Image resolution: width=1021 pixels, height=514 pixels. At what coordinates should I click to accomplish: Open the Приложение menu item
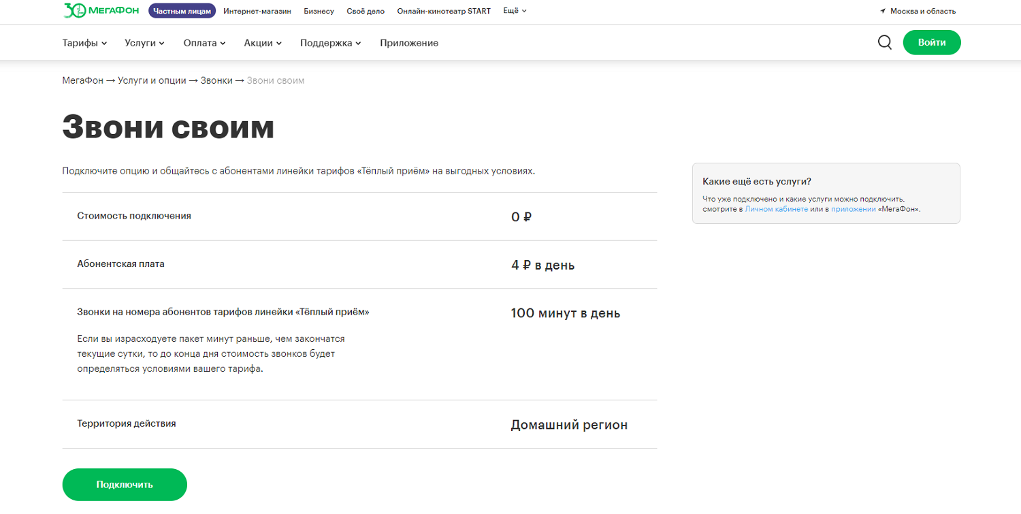click(x=409, y=43)
